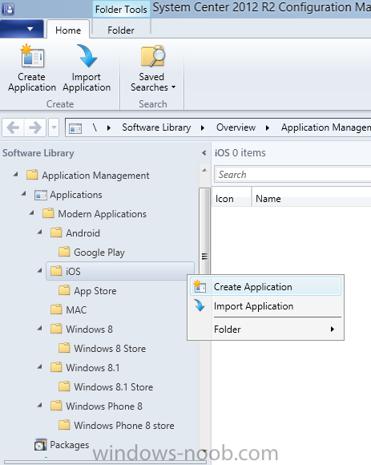Select the Android folder
371x465 pixels.
(x=83, y=233)
